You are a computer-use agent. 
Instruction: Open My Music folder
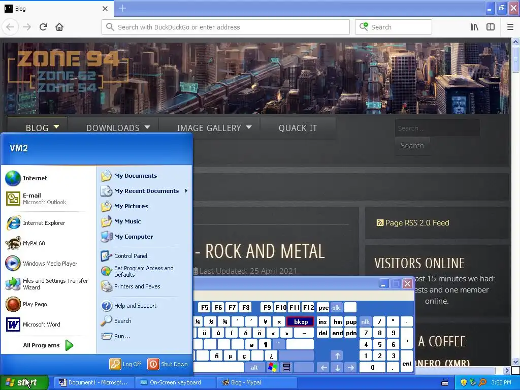121,221
